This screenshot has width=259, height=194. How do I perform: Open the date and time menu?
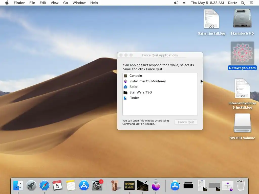coord(207,3)
